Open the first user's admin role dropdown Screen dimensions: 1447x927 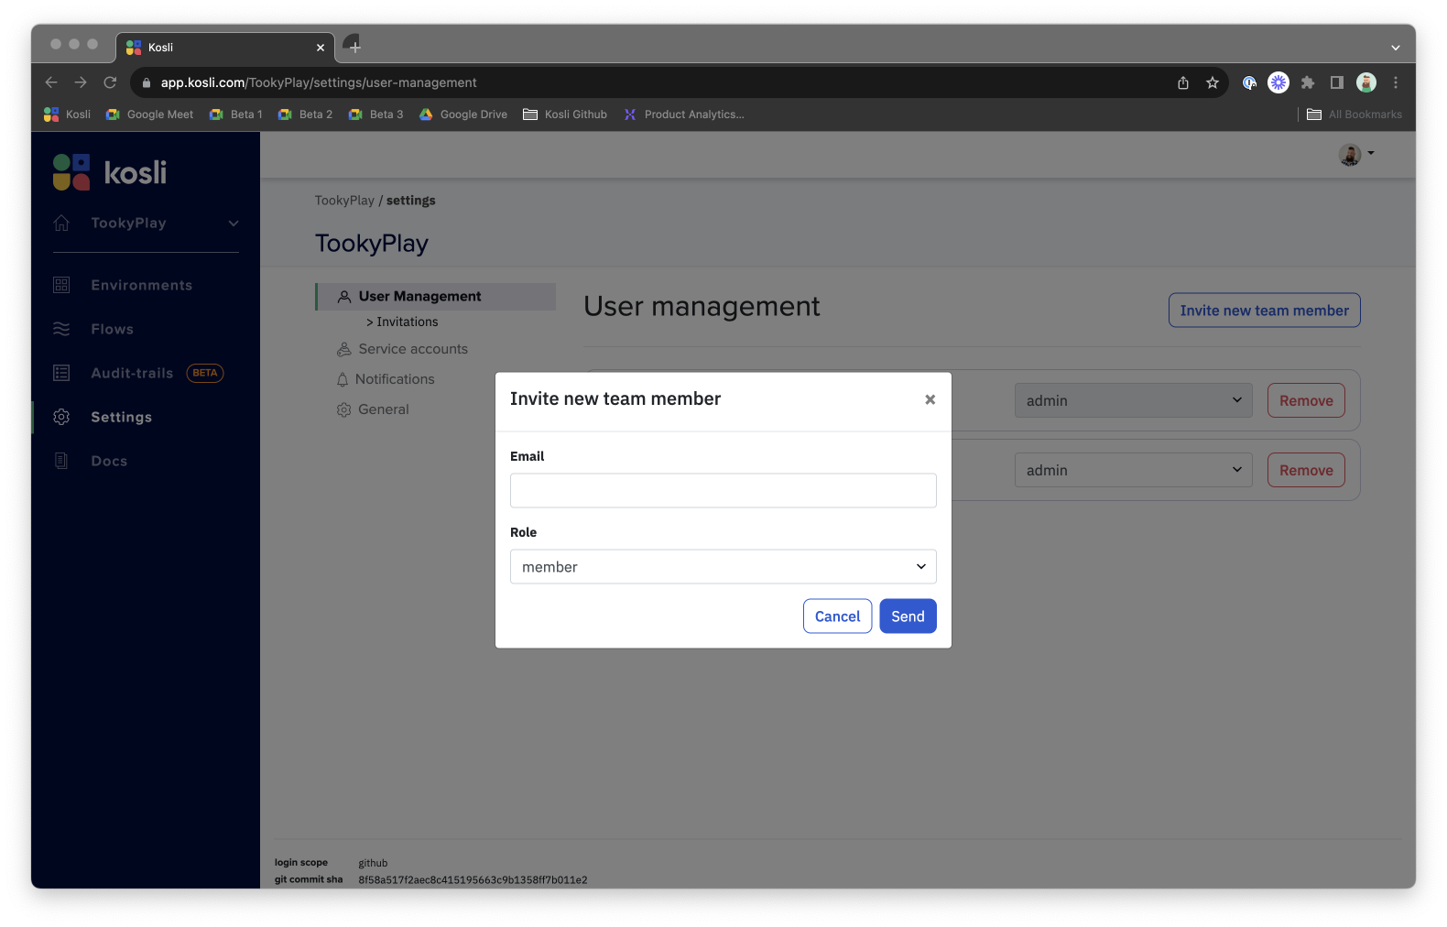[x=1134, y=400]
